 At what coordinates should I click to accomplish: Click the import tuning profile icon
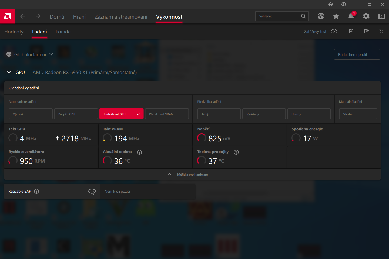point(351,31)
